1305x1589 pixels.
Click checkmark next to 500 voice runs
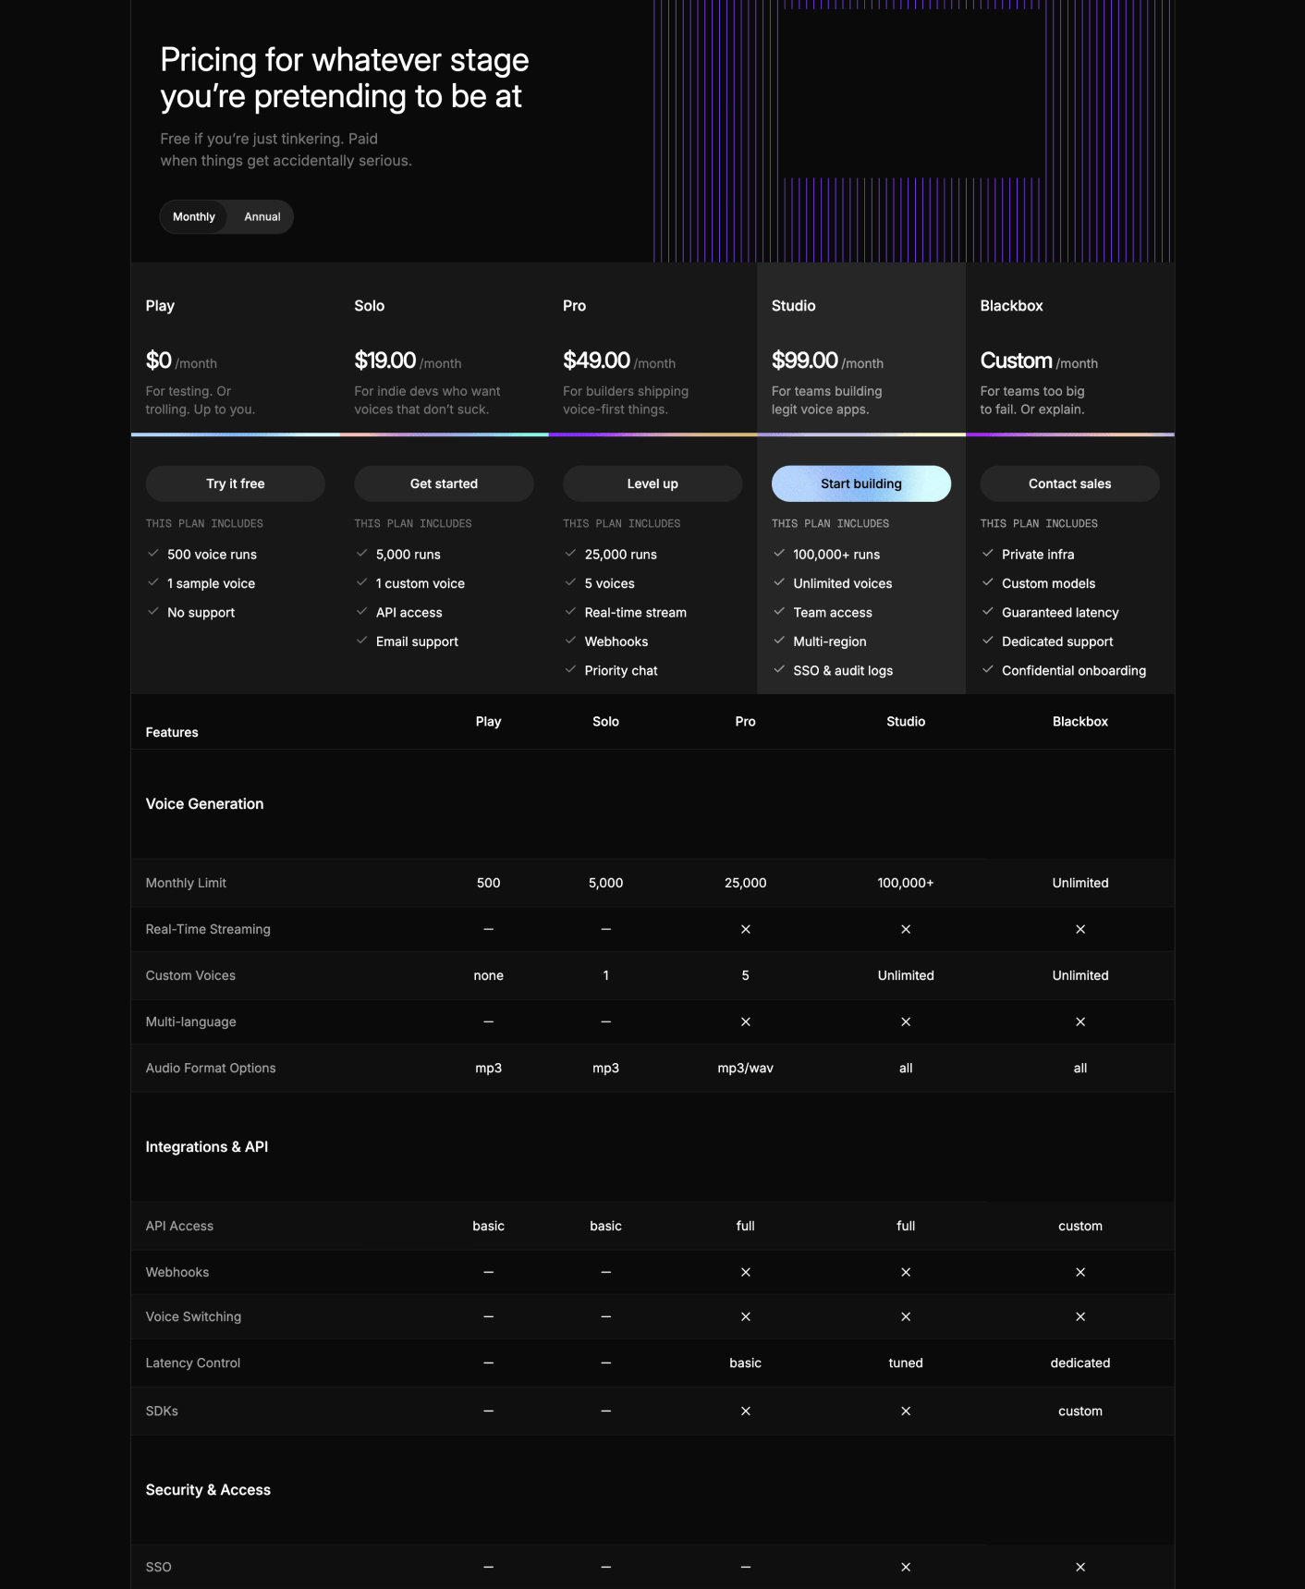153,554
